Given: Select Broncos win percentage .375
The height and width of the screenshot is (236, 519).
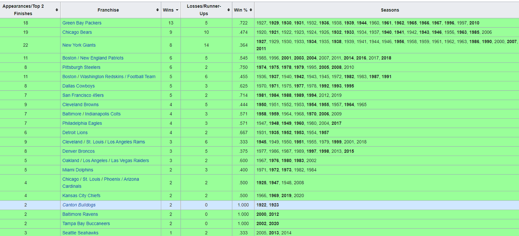Looking at the screenshot, I should (243, 151).
